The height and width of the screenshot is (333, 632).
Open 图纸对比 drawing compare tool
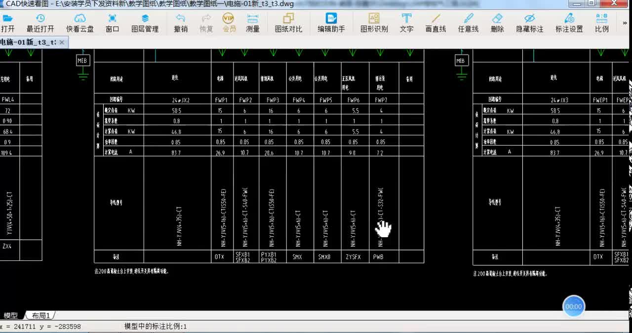(x=288, y=23)
